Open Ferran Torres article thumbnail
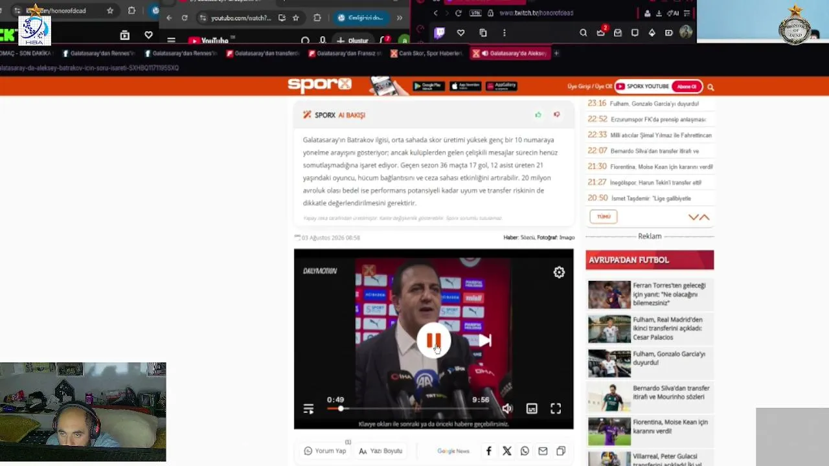 (609, 294)
